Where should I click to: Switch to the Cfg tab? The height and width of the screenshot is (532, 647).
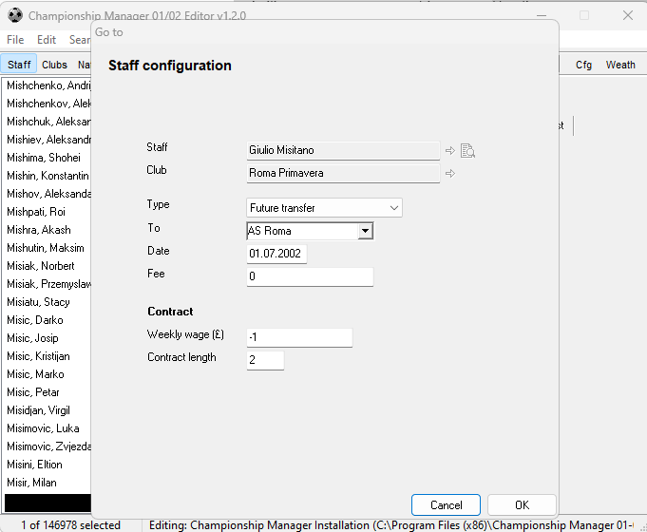[583, 65]
